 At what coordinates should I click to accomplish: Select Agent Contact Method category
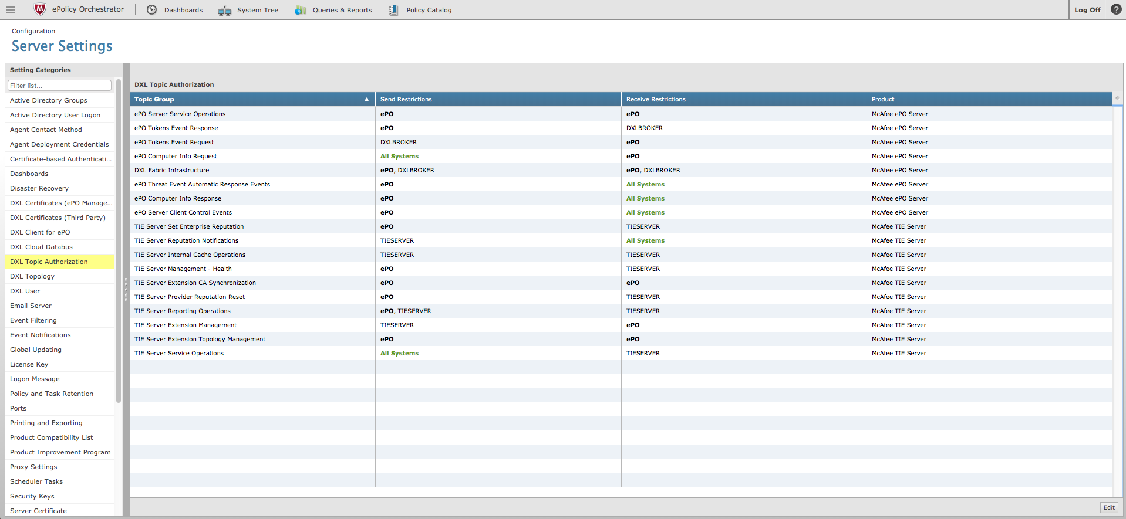(x=59, y=130)
